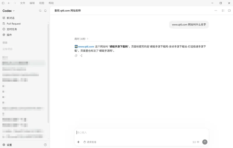The image size is (233, 148).
Task: Expand the 用时 30秒 details chevron
Action: pyautogui.click(x=88, y=39)
